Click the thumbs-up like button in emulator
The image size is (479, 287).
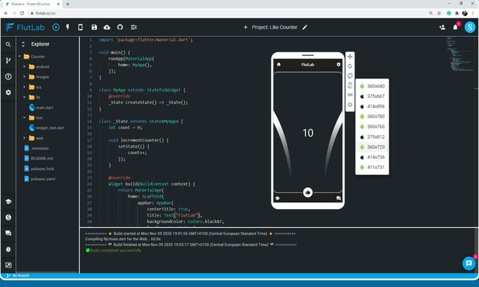(308, 192)
